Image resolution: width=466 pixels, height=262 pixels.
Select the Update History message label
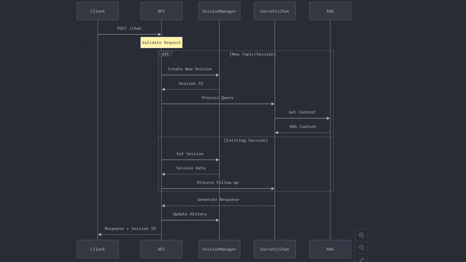(190, 214)
